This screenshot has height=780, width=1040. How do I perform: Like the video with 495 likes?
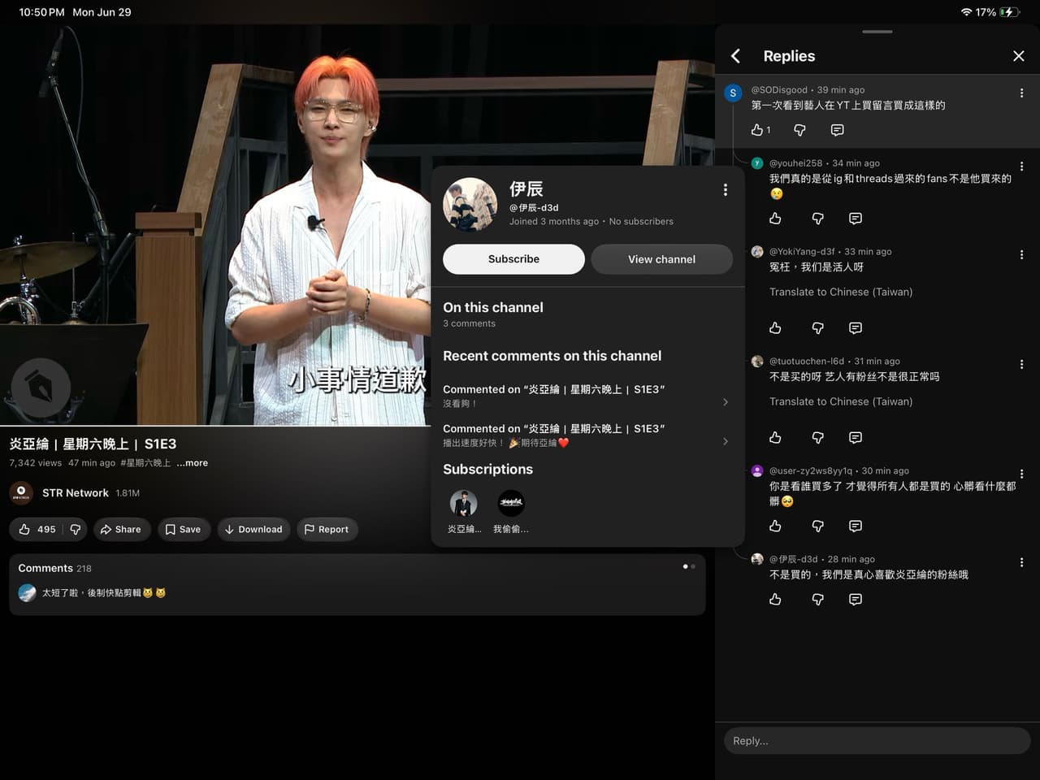(37, 530)
